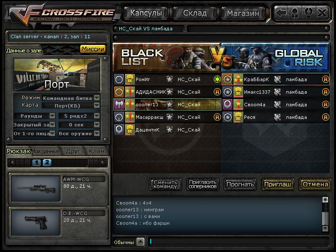Open the player profile icon in top bar
Image resolution: width=336 pixels, height=252 pixels.
(x=295, y=13)
